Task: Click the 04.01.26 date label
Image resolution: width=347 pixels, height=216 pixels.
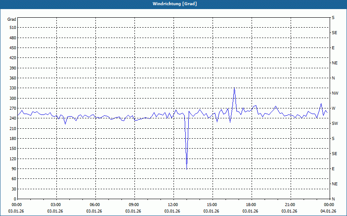Action: point(328,211)
